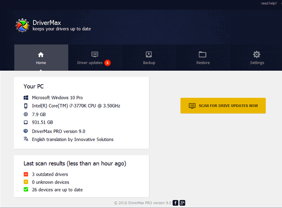This screenshot has width=282, height=208.
Task: Click the yellow unknown devices indicator
Action: (26, 182)
